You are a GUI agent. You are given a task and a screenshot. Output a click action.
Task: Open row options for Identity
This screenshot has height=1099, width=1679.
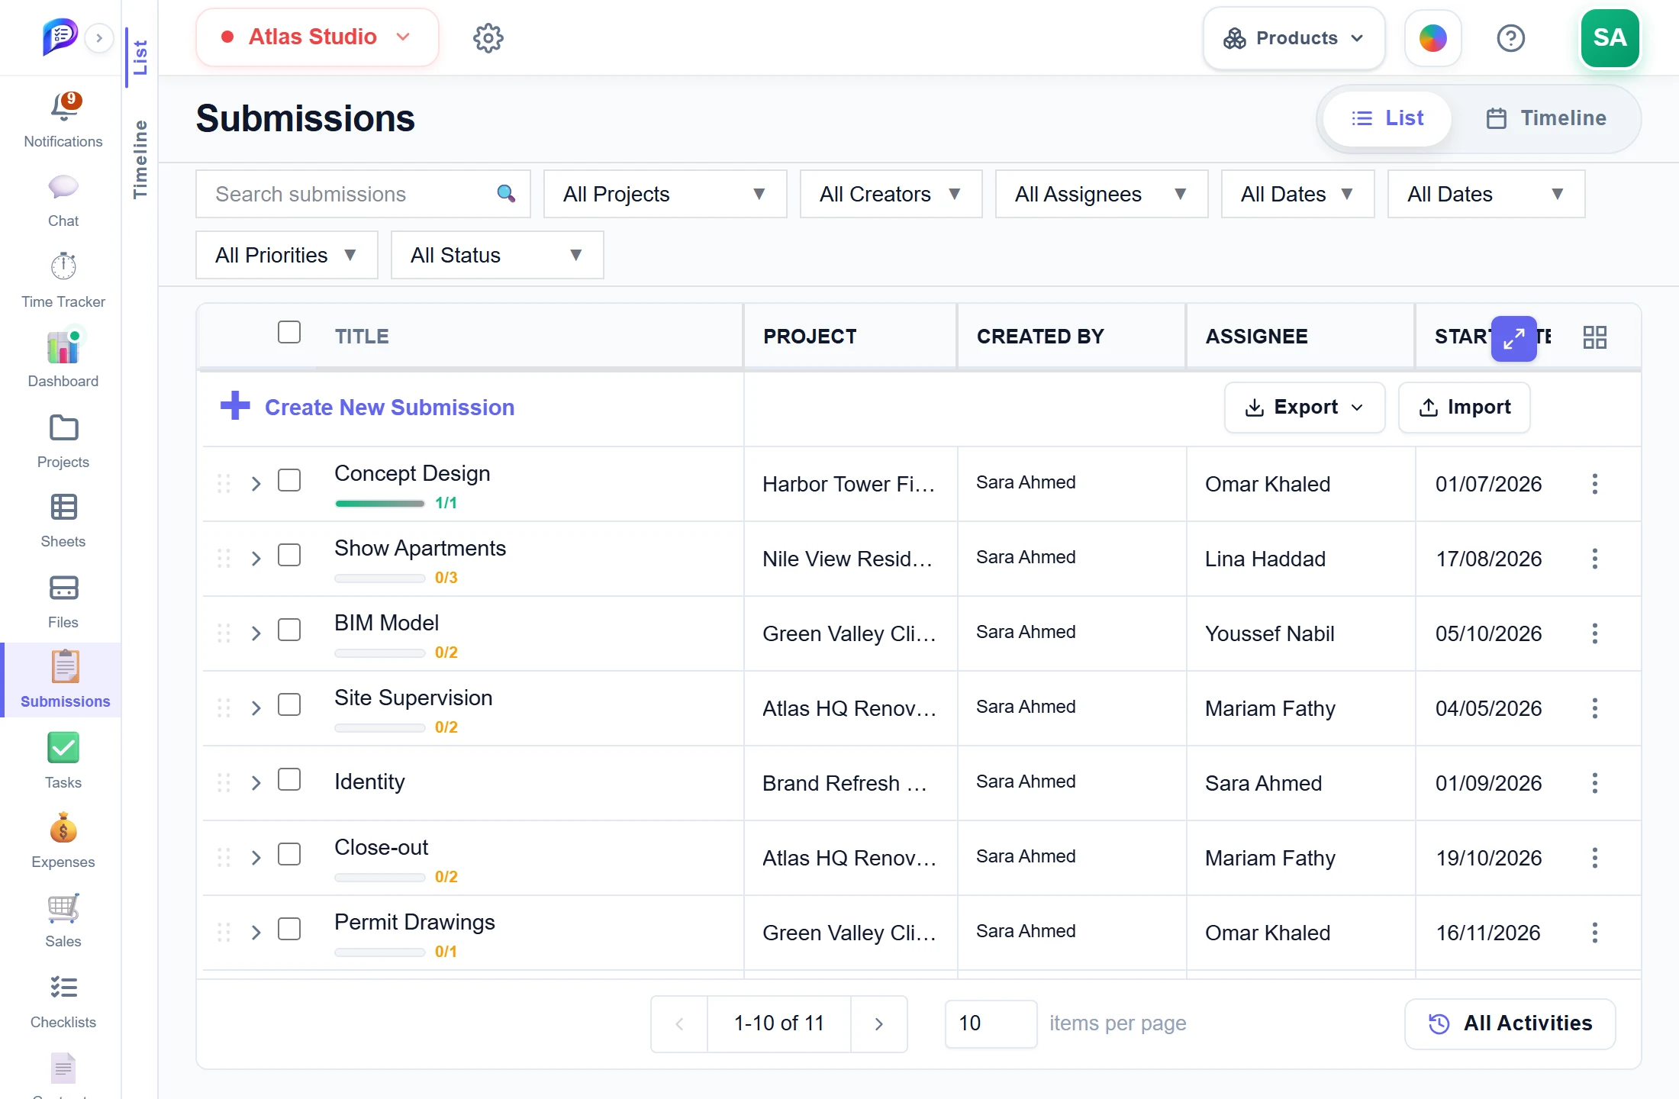tap(1595, 783)
